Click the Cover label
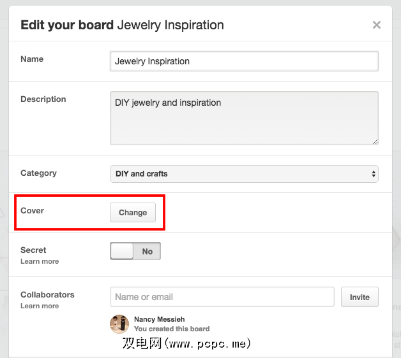The width and height of the screenshot is (401, 358). [x=33, y=210]
